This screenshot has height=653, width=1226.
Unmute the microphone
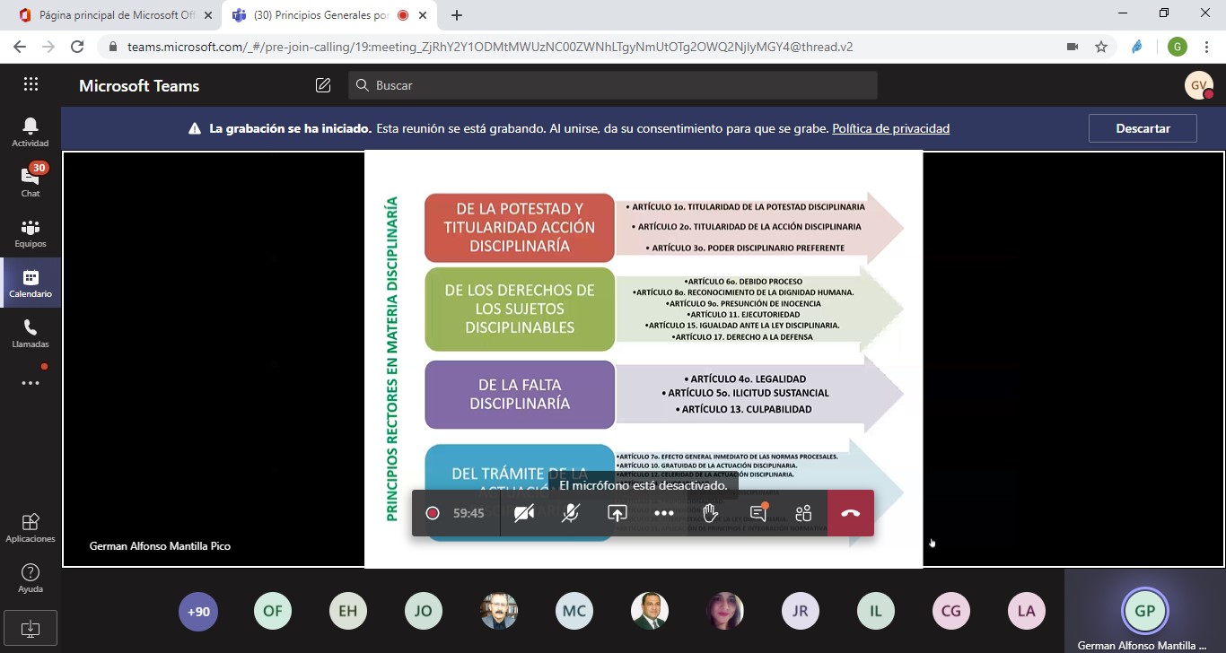(570, 513)
